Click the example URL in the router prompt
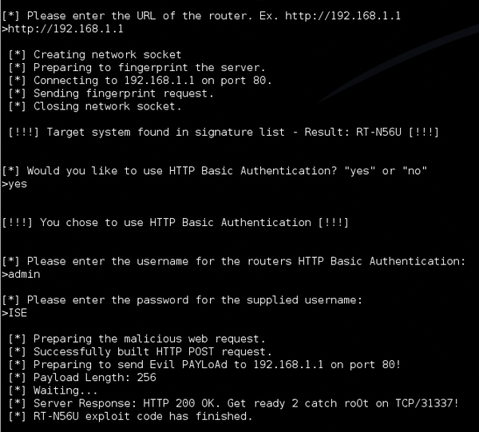479x432 pixels. 342,16
